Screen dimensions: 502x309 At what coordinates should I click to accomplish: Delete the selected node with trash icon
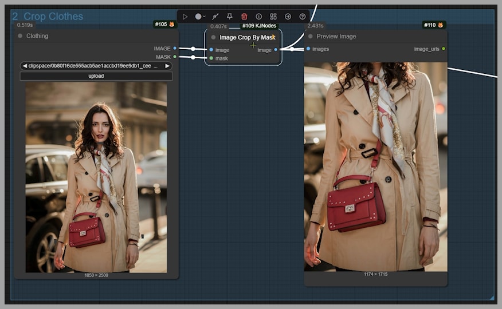(x=244, y=17)
